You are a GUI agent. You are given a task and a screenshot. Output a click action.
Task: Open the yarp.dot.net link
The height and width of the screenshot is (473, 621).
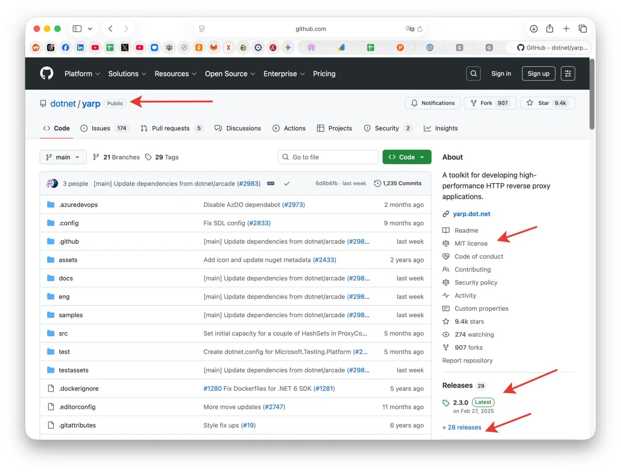click(471, 214)
